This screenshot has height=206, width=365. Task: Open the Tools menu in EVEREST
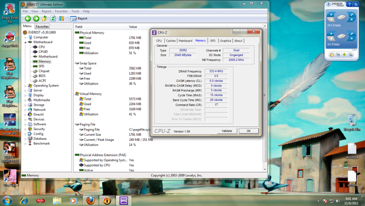(x=75, y=11)
